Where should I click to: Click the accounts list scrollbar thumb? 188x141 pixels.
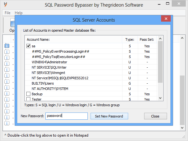point(160,62)
